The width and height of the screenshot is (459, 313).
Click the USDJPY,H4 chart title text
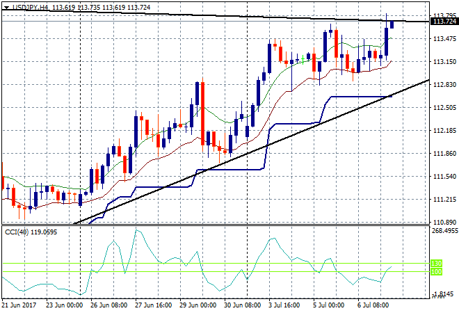(30, 8)
